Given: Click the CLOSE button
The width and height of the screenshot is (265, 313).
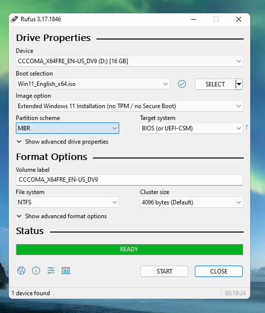Looking at the screenshot, I should 219,271.
